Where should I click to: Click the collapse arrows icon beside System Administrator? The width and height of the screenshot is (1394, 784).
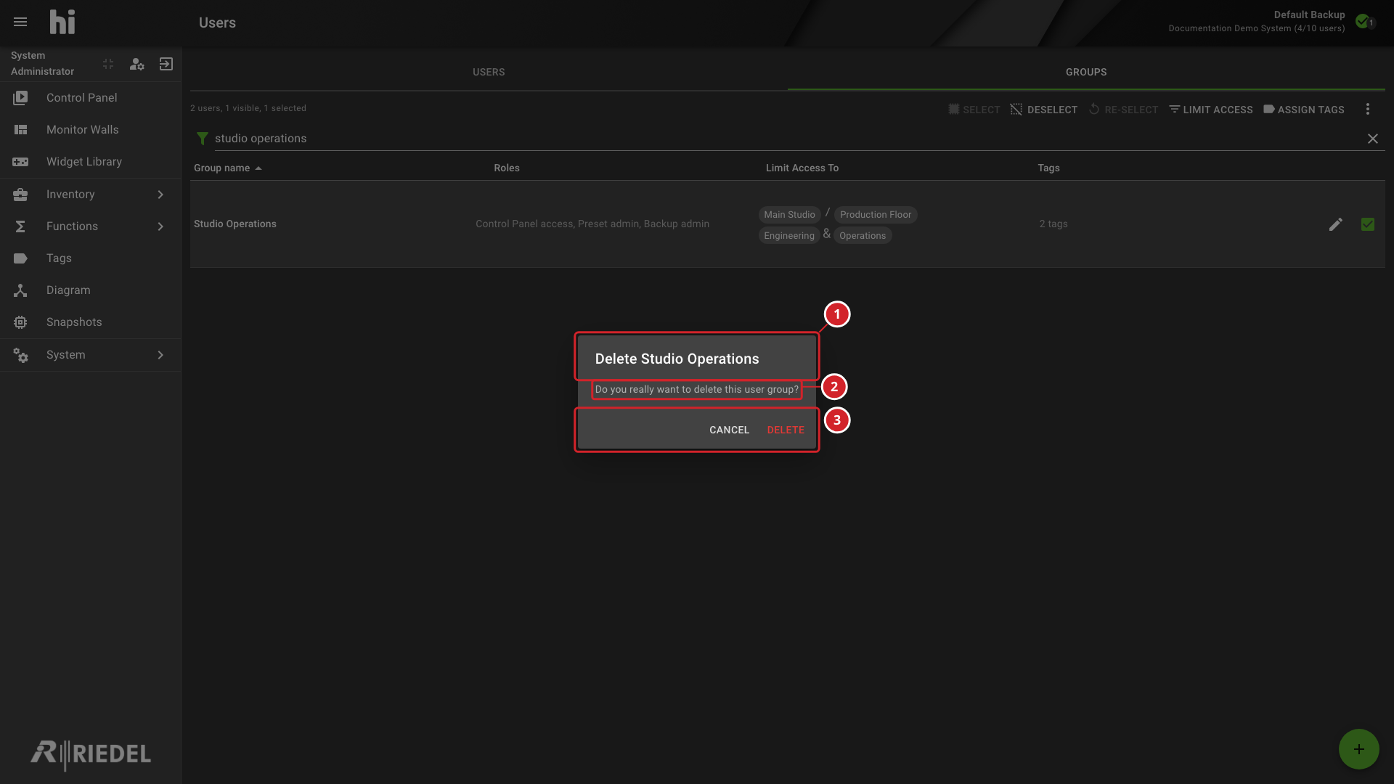108,64
